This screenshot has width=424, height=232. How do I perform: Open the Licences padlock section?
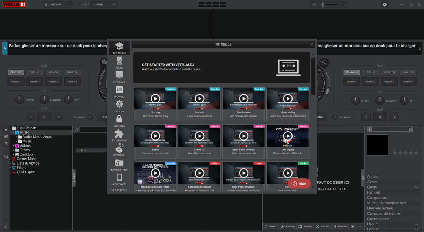[119, 121]
